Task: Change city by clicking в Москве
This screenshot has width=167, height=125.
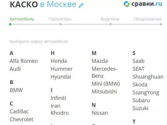Action: click(58, 4)
